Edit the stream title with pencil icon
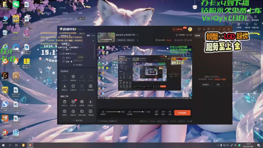Viewport: 263px width, 148px height. pyautogui.click(x=137, y=35)
